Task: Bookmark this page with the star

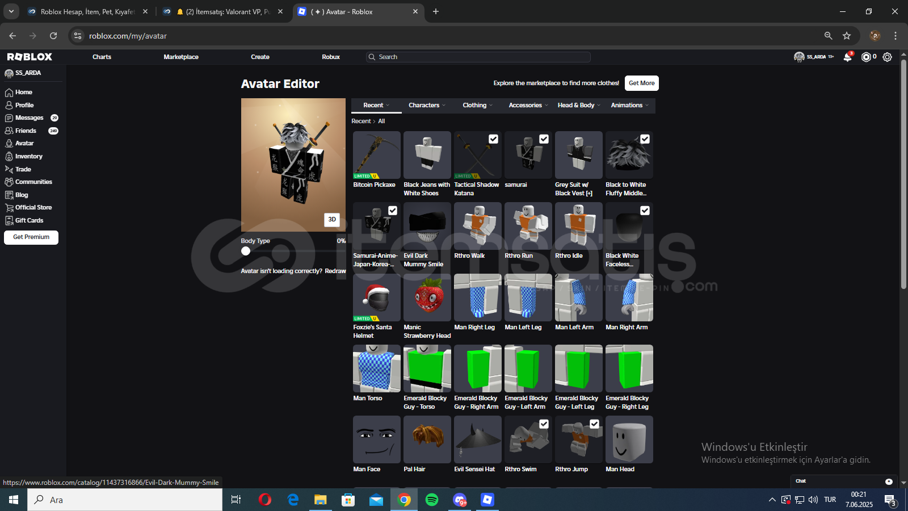Action: [847, 36]
